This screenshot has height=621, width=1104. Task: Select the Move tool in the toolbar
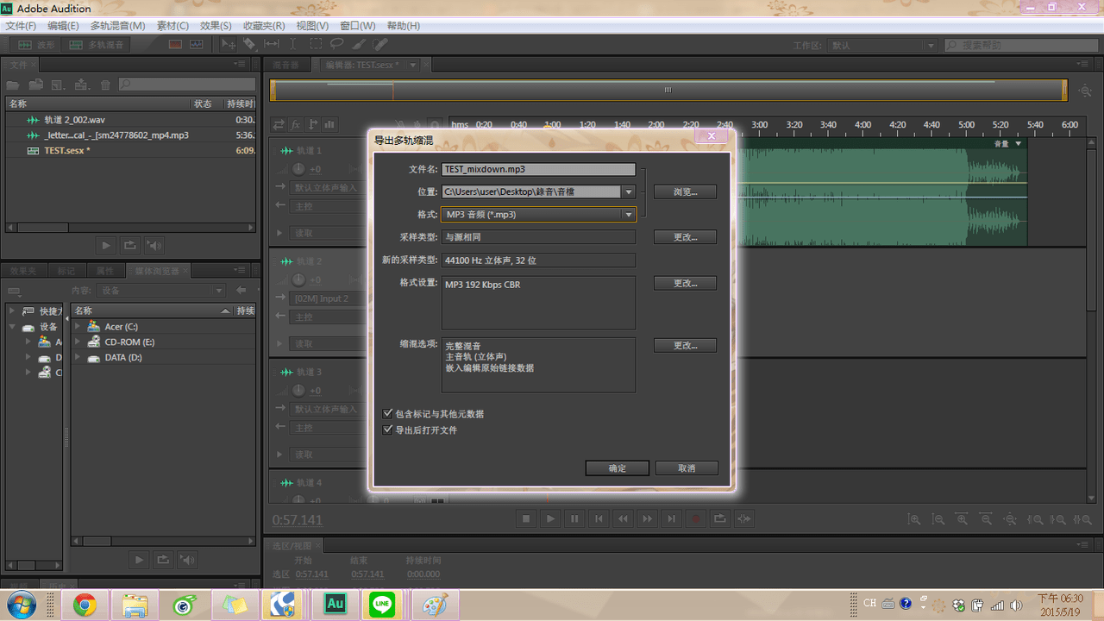(x=229, y=44)
